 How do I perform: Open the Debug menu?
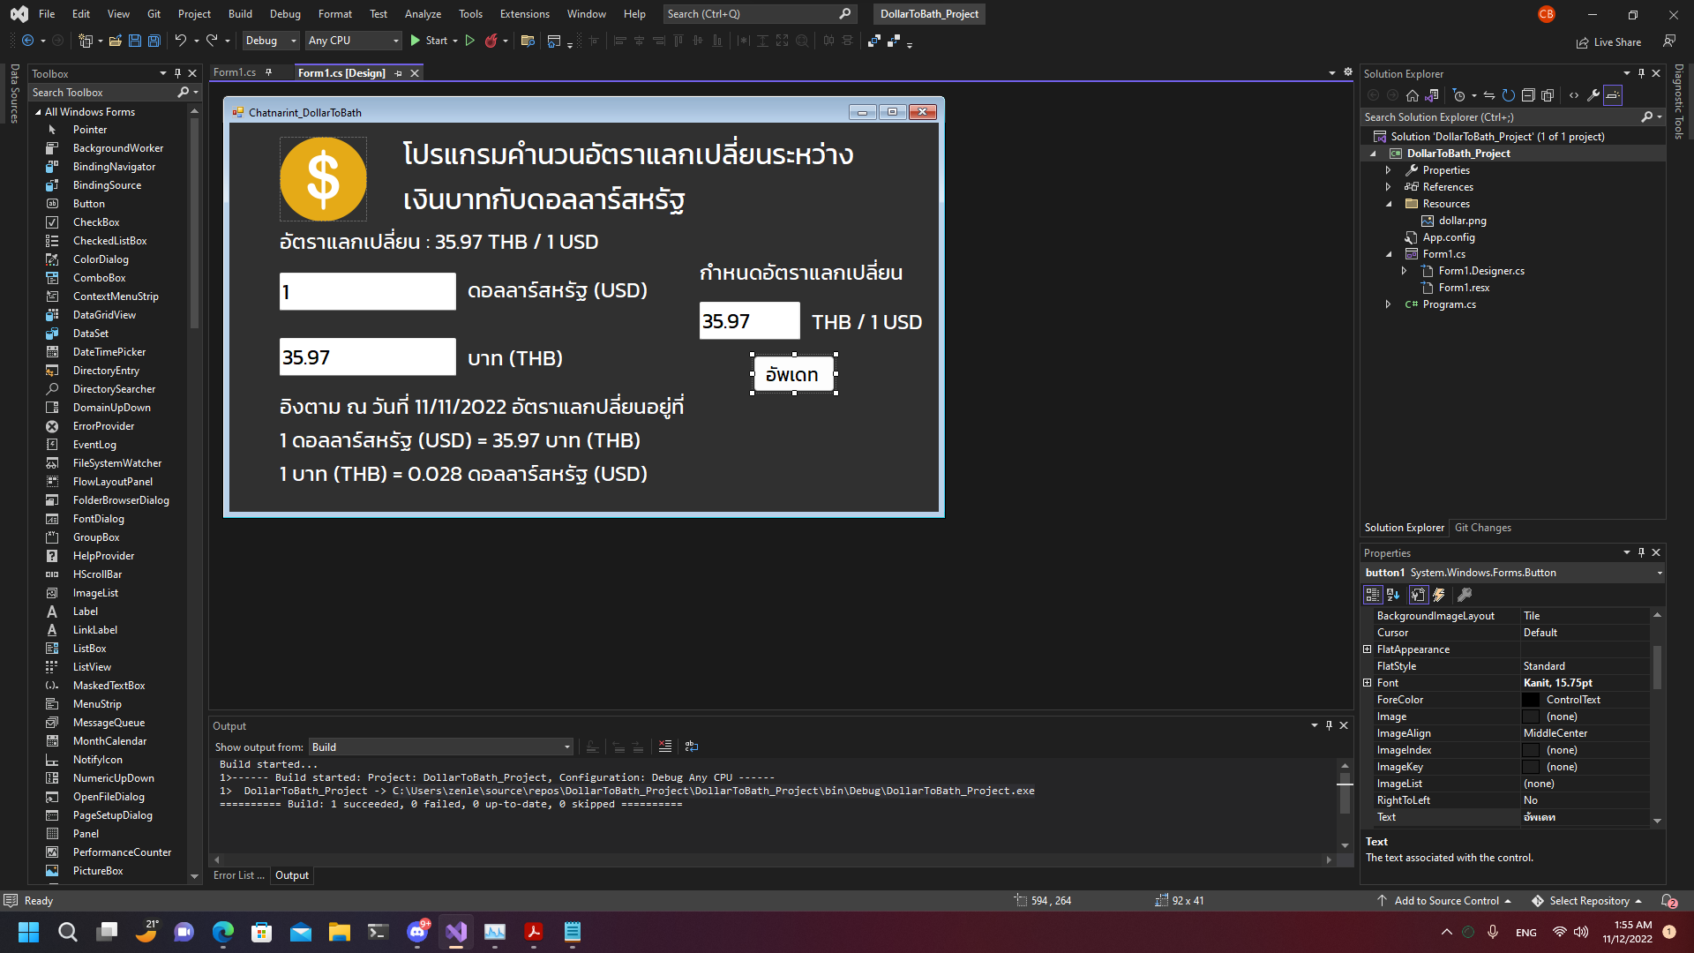(284, 13)
